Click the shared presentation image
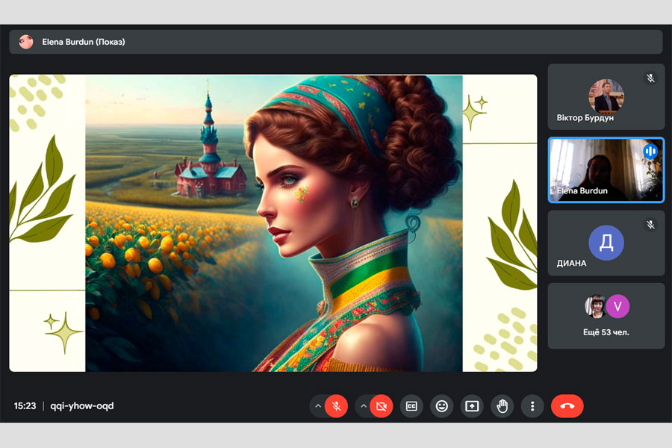 tap(273, 223)
